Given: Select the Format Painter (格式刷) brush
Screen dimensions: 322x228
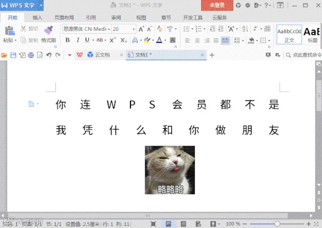Looking at the screenshot, I should coord(48,30).
